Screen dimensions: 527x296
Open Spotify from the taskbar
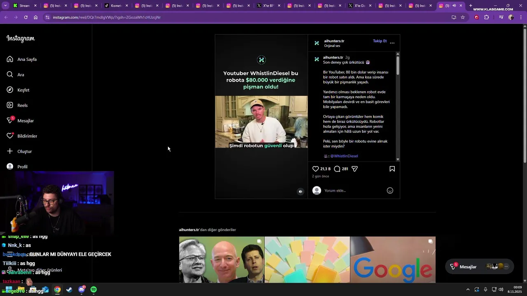(x=93, y=290)
